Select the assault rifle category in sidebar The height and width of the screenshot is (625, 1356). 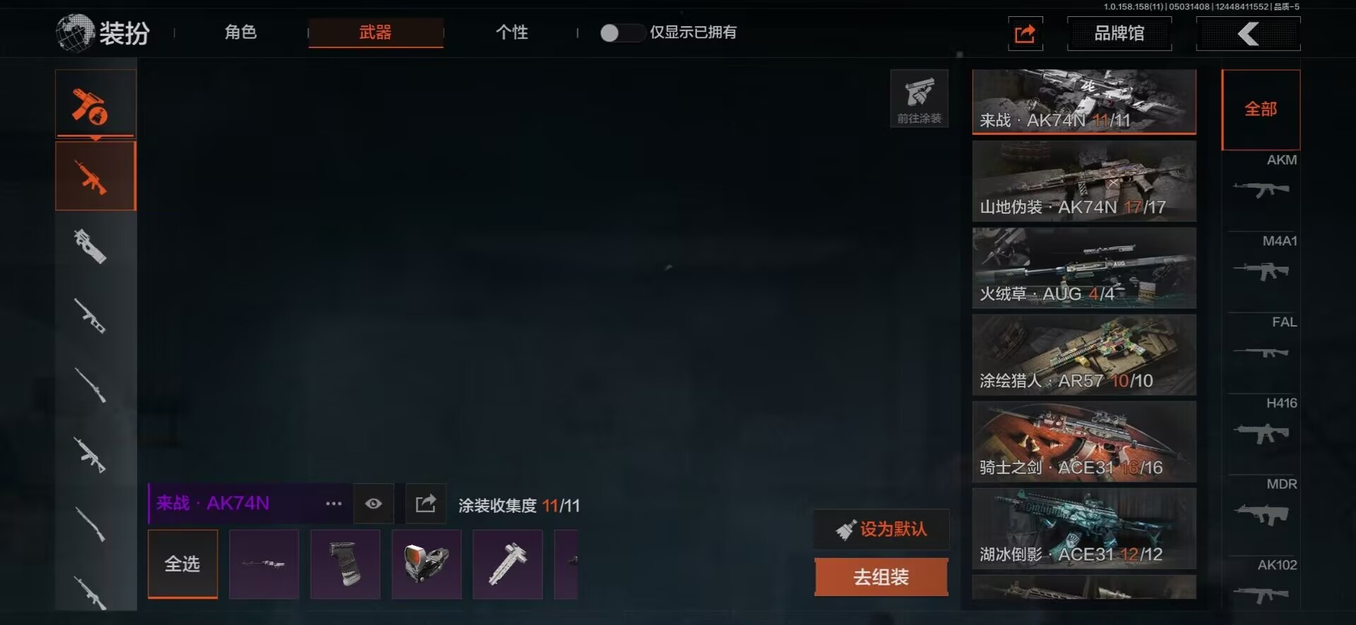(95, 176)
